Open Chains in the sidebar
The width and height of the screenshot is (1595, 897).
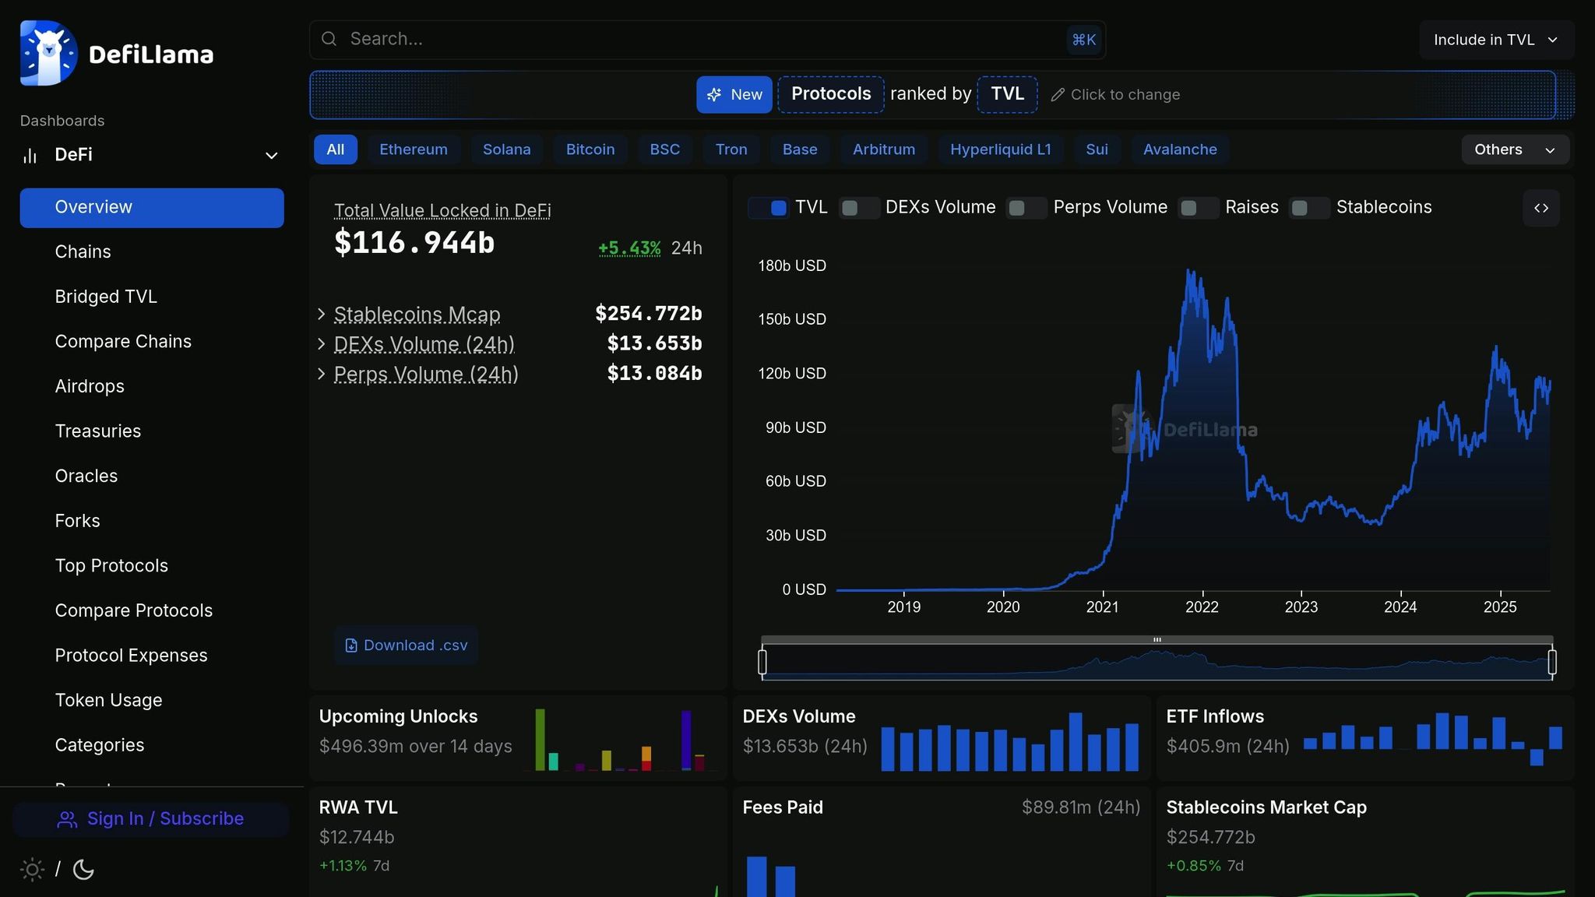click(83, 252)
